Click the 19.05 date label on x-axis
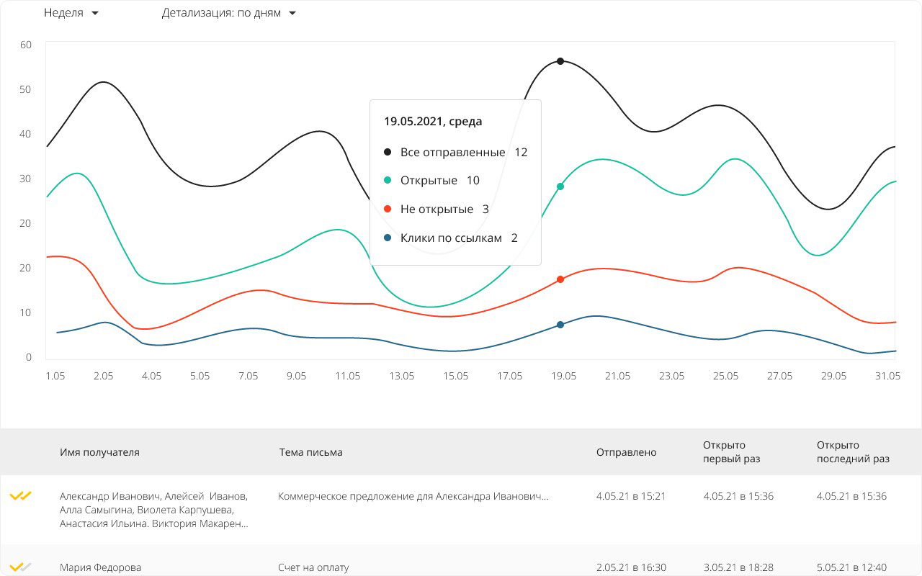922x576 pixels. coord(563,376)
